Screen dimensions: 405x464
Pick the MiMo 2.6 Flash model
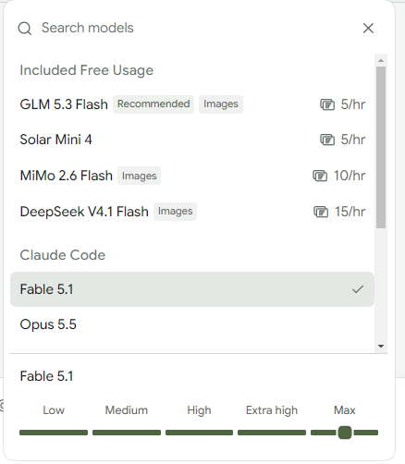(192, 176)
